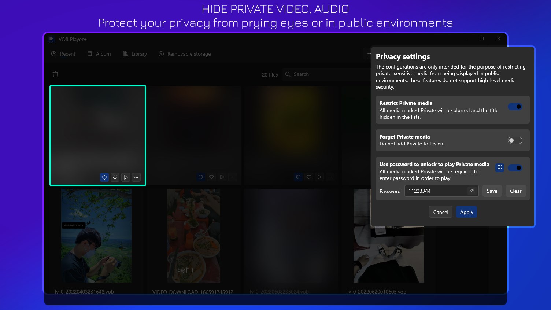Reveal the password using the eye icon
This screenshot has width=551, height=310.
(472, 191)
